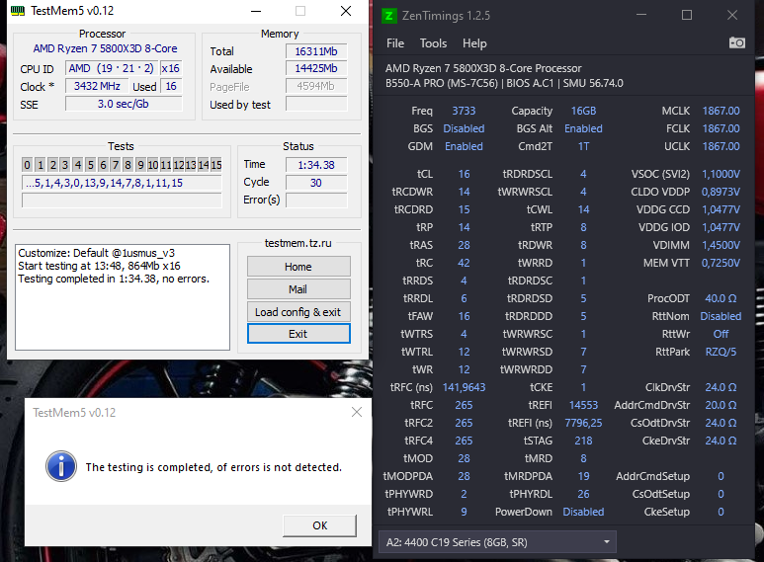The height and width of the screenshot is (562, 764).
Task: Click the Home button in TestMem5
Action: (x=298, y=267)
